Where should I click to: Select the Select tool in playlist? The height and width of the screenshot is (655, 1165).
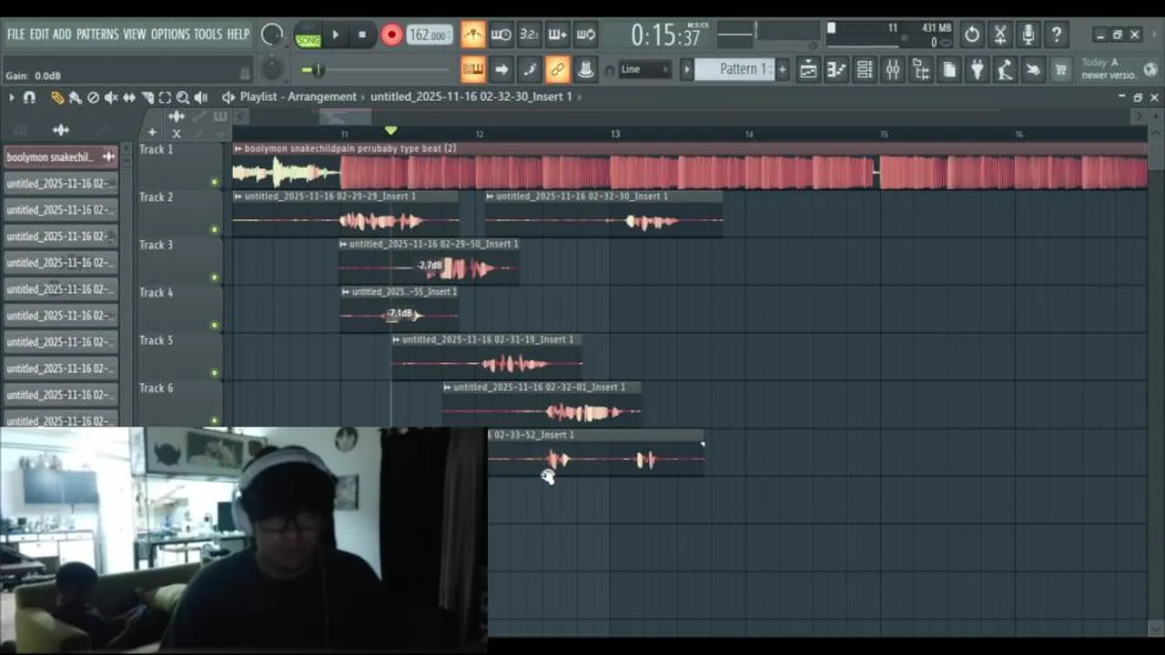(165, 97)
